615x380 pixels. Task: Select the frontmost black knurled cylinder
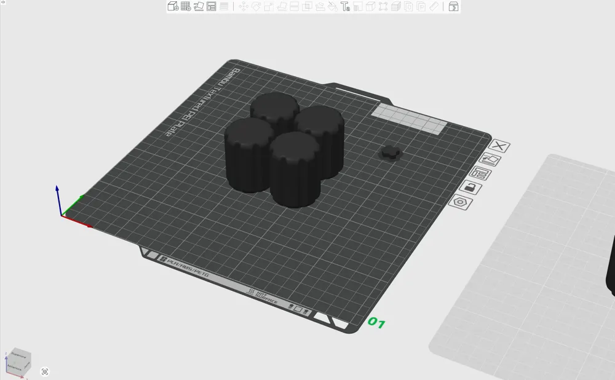point(295,170)
